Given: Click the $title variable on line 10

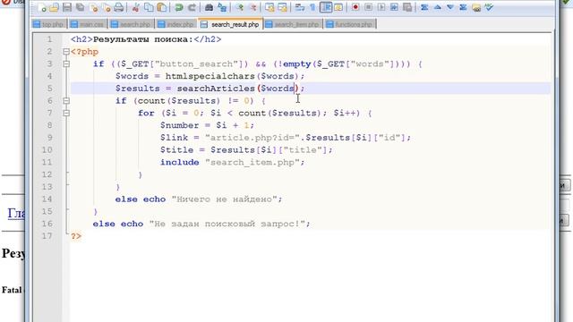Looking at the screenshot, I should 177,150.
